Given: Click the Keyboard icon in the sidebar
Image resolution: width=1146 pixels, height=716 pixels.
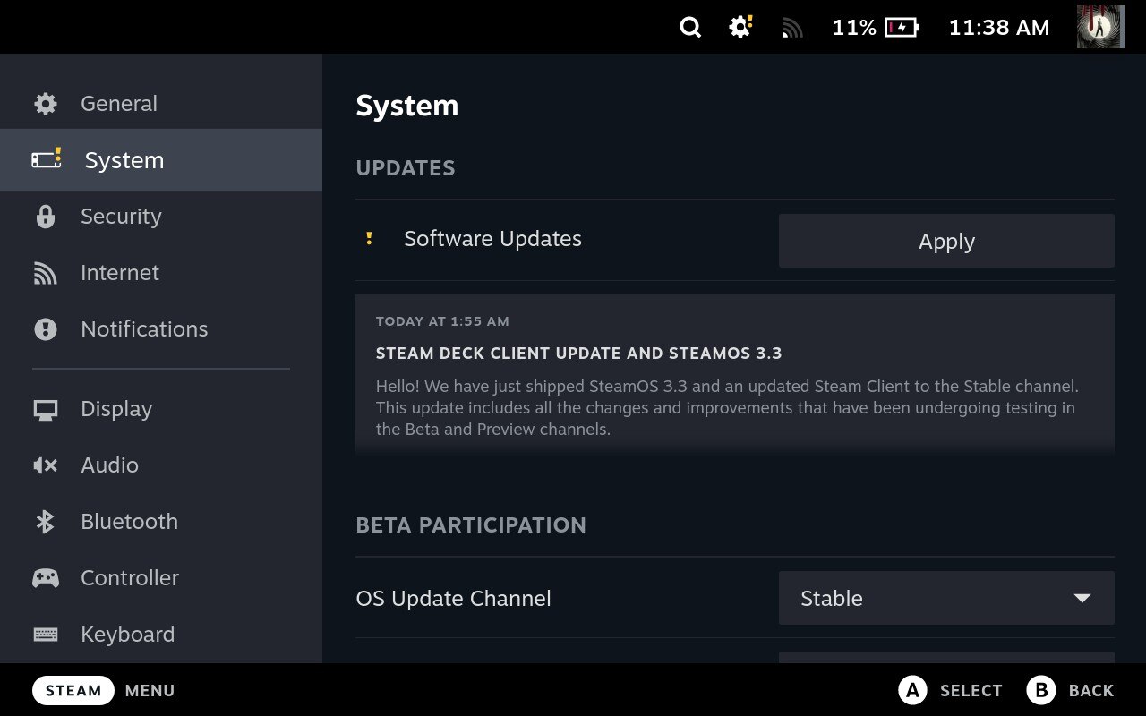Looking at the screenshot, I should (45, 634).
